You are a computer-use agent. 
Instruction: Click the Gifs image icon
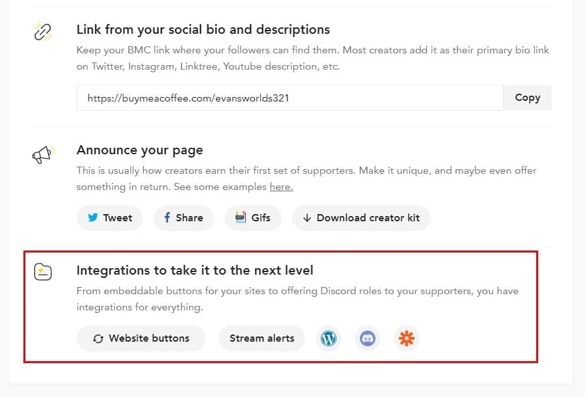[x=241, y=217]
